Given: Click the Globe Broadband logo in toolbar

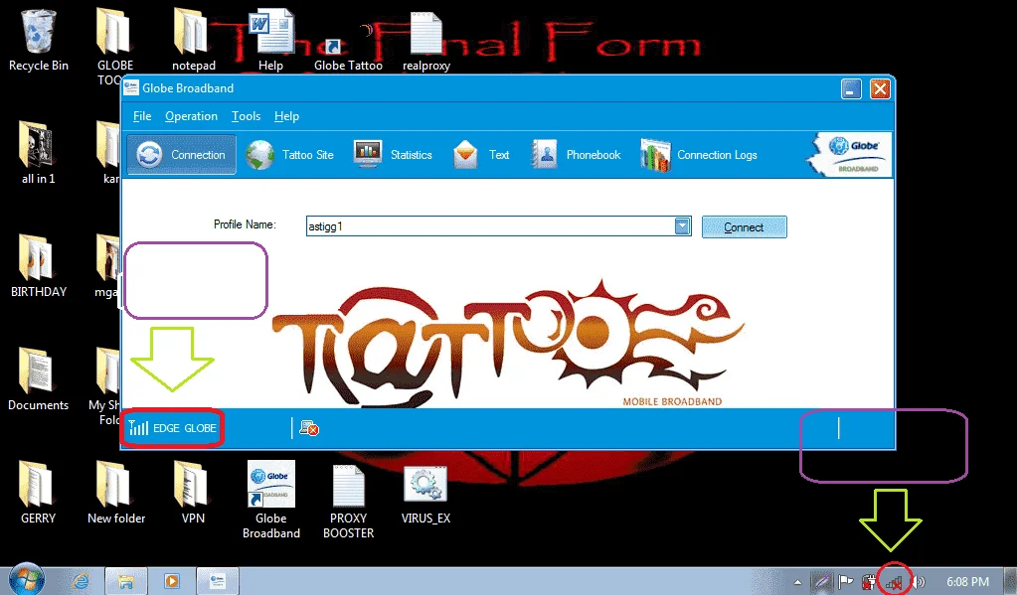Looking at the screenshot, I should click(850, 154).
